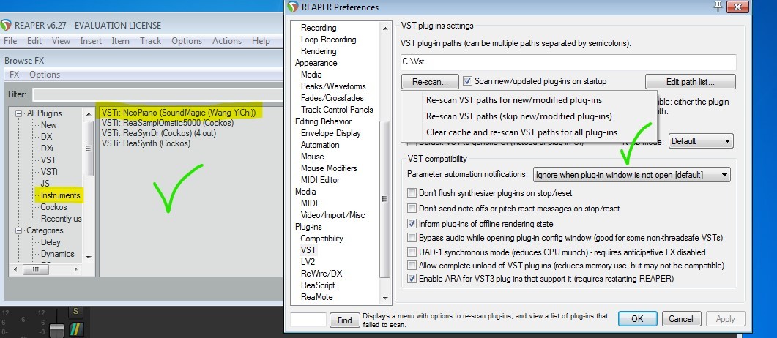Click Cancel in REAPER Preferences

click(681, 319)
